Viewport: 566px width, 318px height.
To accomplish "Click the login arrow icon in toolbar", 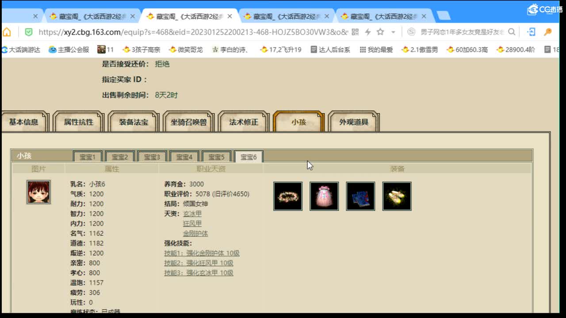I will 532,32.
